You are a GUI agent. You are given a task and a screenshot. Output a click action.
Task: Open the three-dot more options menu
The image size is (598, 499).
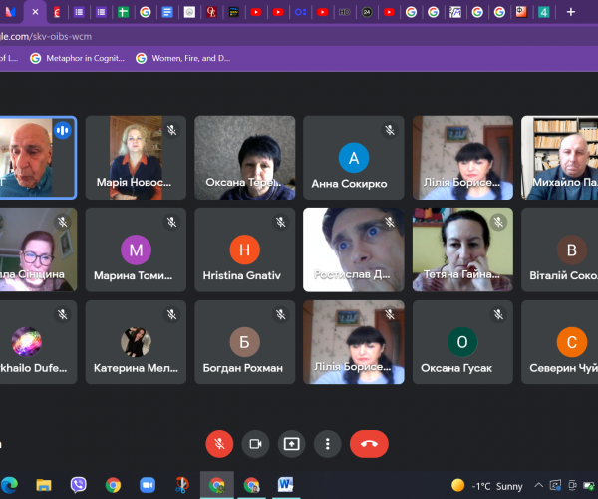point(327,444)
